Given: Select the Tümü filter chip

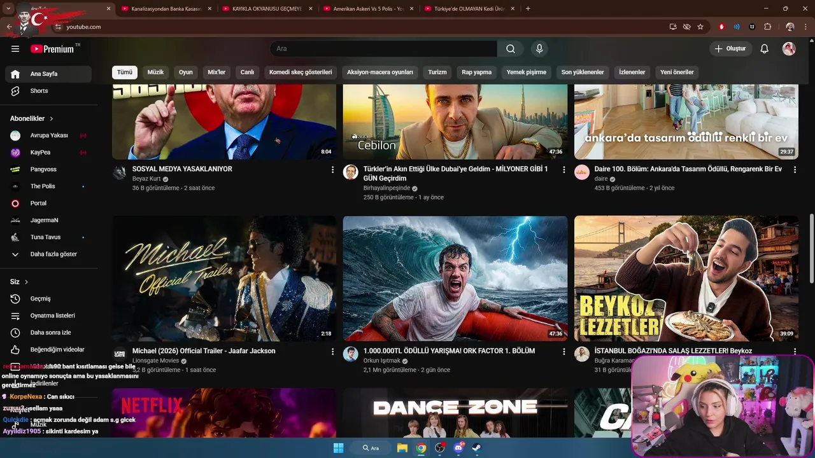Looking at the screenshot, I should [125, 72].
